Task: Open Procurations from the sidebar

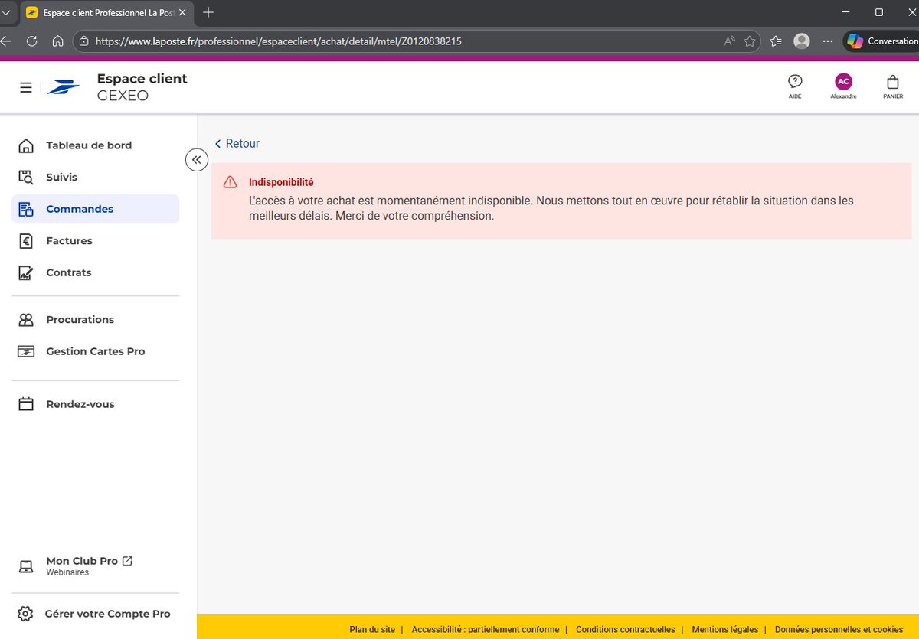Action: click(x=80, y=319)
